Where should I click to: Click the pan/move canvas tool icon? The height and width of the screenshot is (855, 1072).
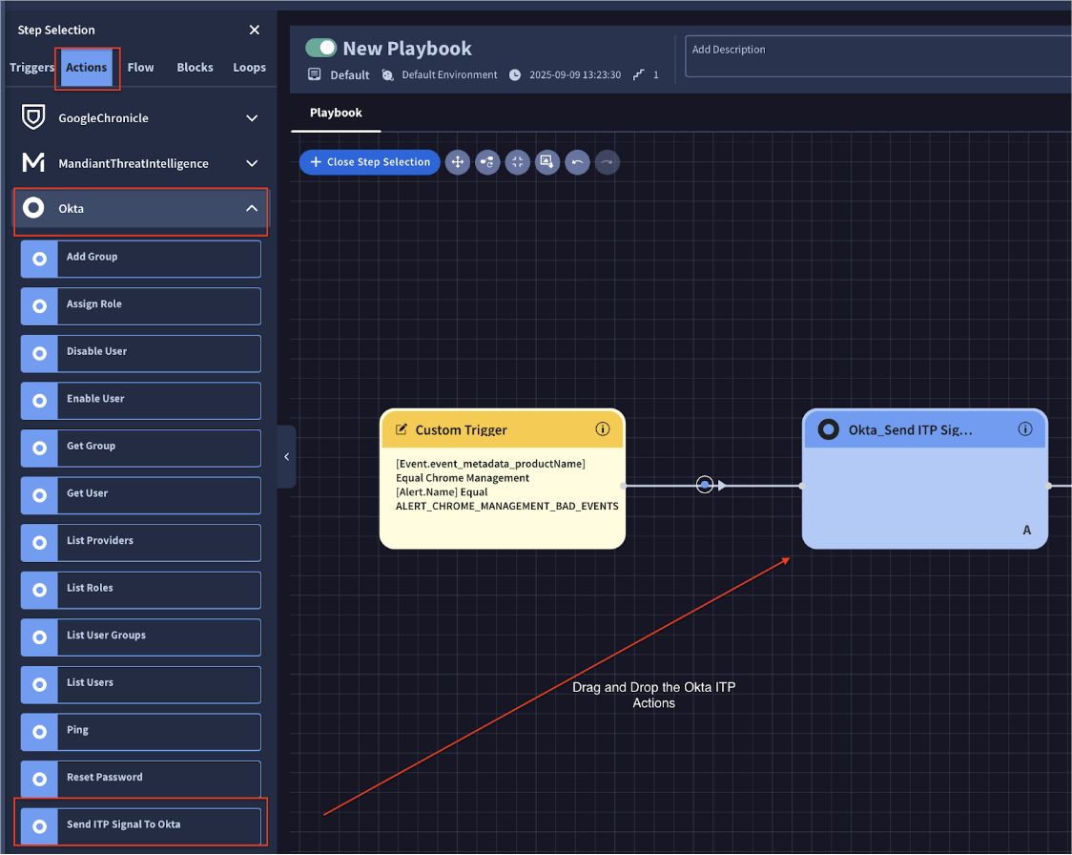coord(458,162)
